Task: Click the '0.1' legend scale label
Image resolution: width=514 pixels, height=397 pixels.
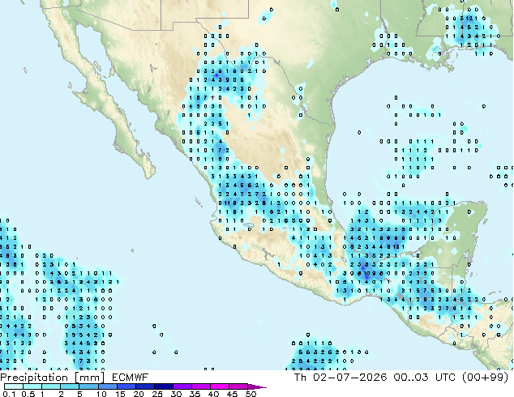Action: pos(9,394)
